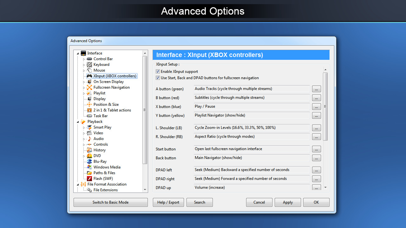
Task: Click the gamepad icon for XInput (XBOX controllers)
Action: click(89, 76)
